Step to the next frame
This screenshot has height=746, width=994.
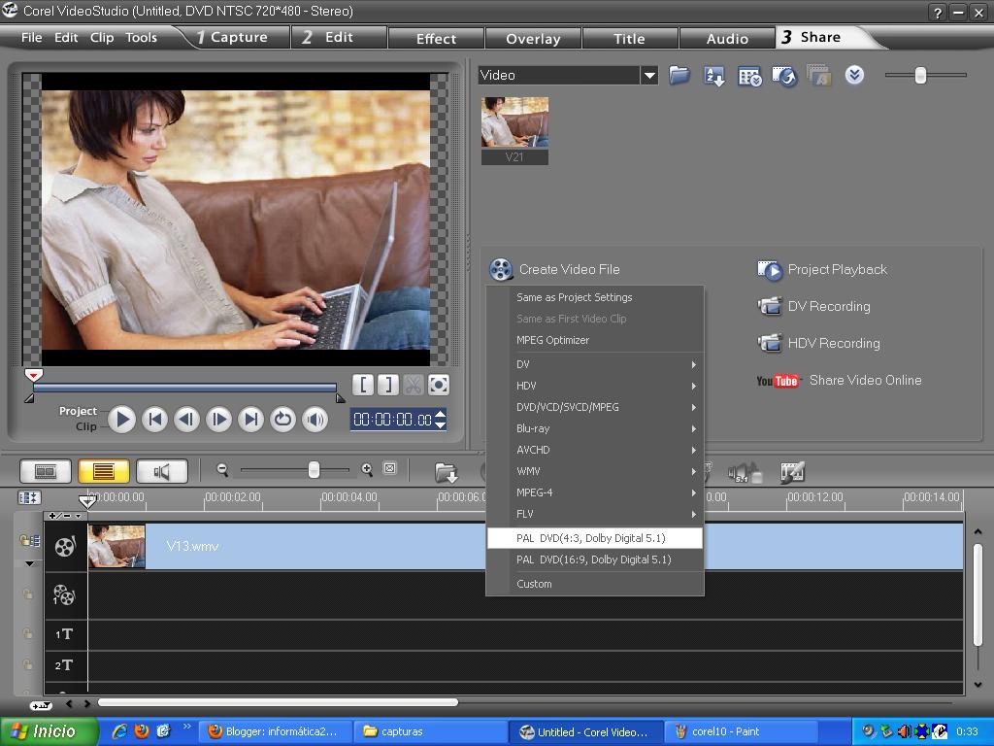[218, 420]
